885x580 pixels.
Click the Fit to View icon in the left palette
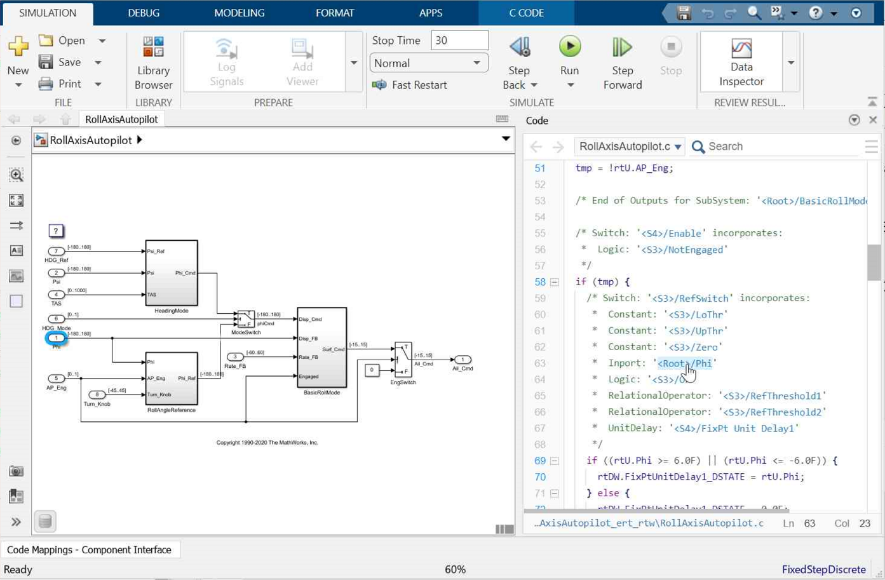click(17, 201)
